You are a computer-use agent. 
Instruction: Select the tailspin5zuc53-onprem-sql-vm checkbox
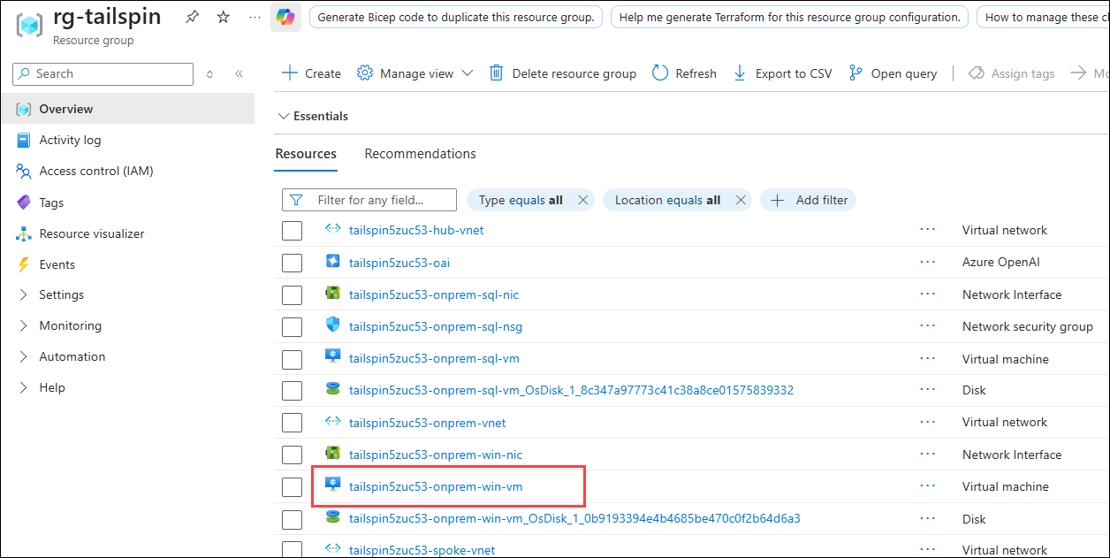[292, 359]
